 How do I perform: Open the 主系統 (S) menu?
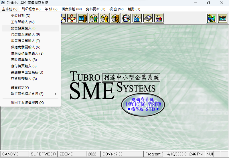(10, 9)
